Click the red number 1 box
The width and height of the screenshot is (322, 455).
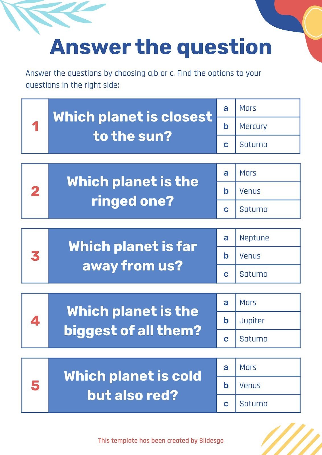pyautogui.click(x=35, y=127)
